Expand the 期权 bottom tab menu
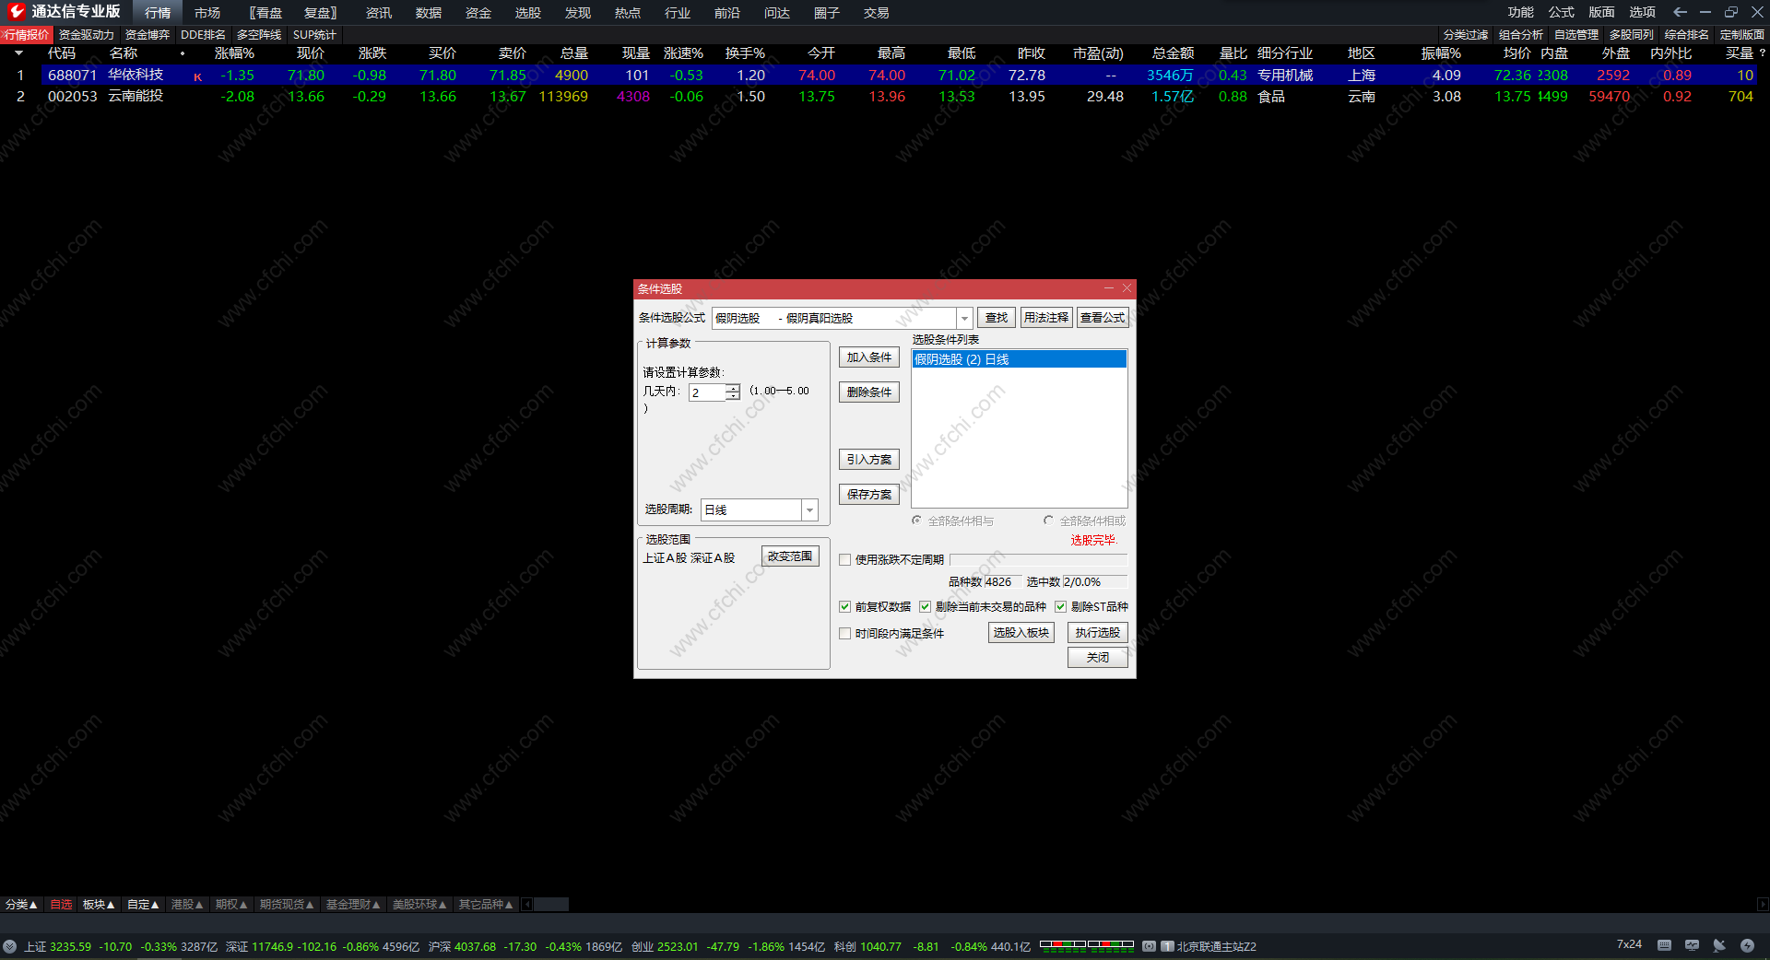 231,905
